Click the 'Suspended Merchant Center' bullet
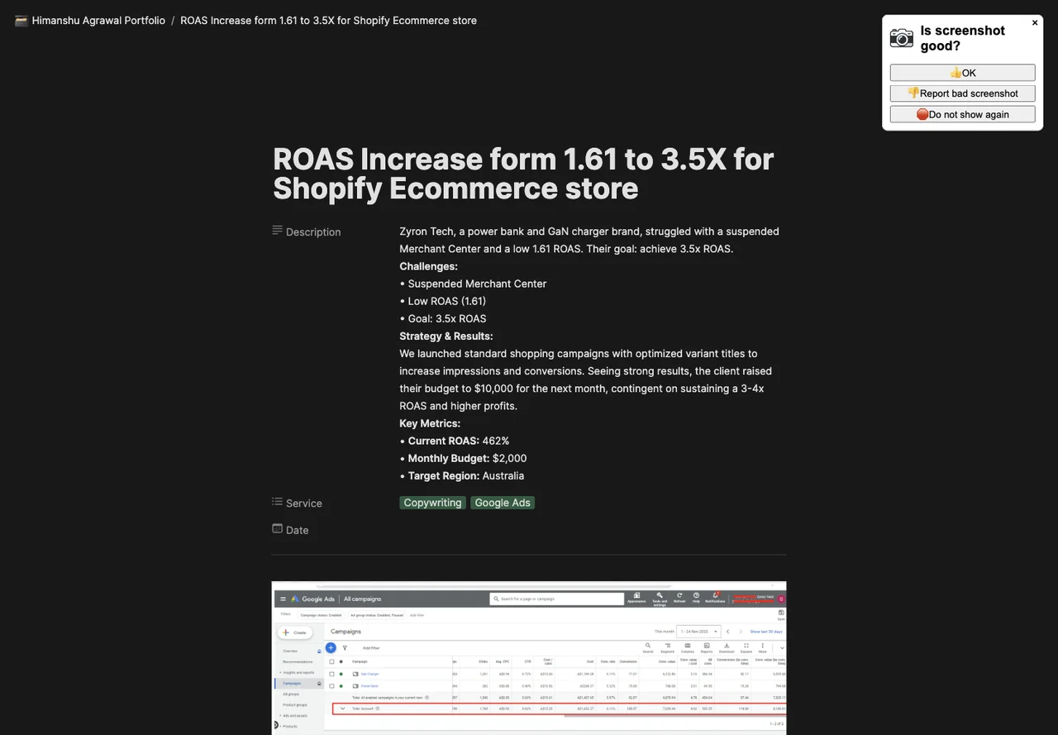This screenshot has width=1058, height=735. click(473, 284)
